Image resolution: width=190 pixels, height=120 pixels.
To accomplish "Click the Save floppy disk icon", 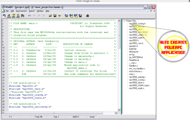I will pyautogui.click(x=55, y=16).
